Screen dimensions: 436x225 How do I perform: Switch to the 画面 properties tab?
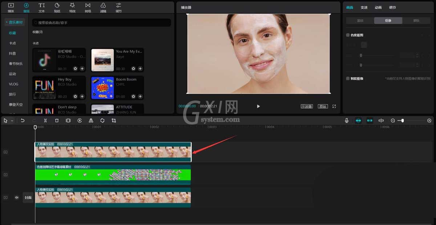tap(350, 7)
